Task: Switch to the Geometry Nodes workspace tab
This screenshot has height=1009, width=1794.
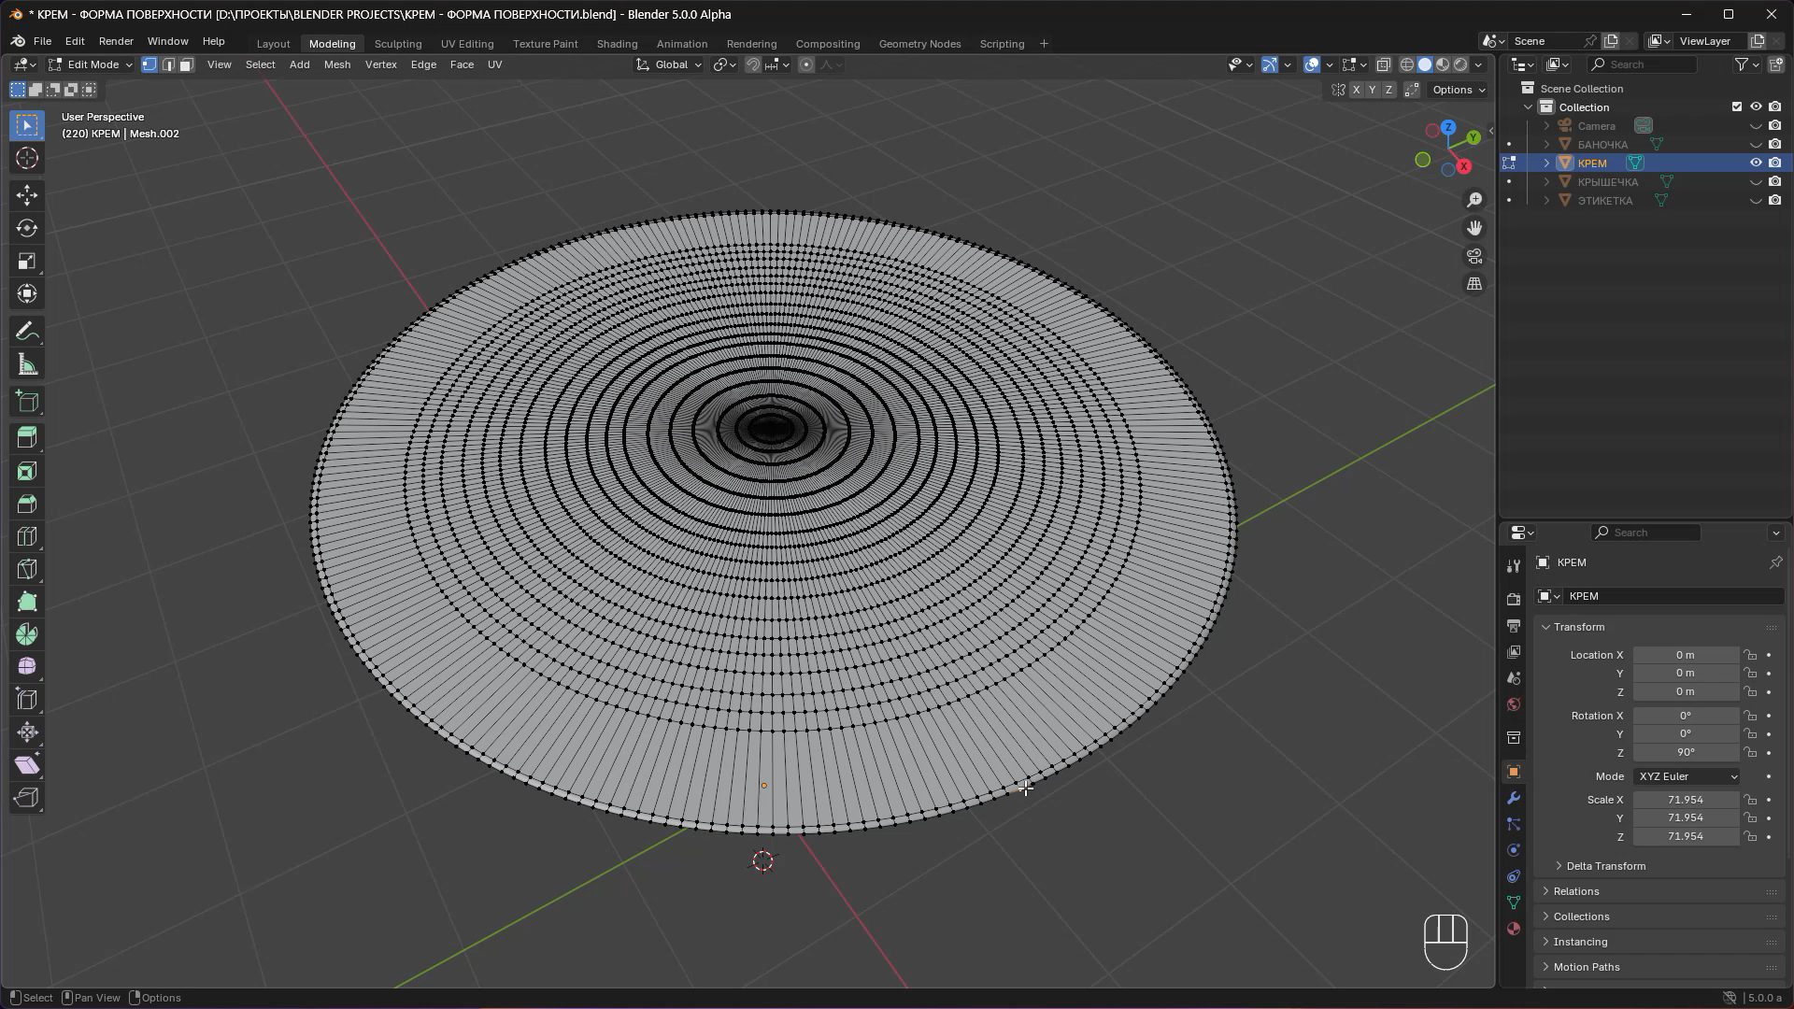Action: click(x=919, y=44)
